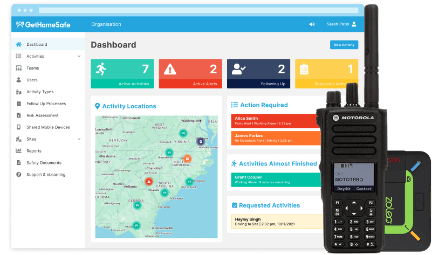Click the Users person icon

tap(19, 80)
